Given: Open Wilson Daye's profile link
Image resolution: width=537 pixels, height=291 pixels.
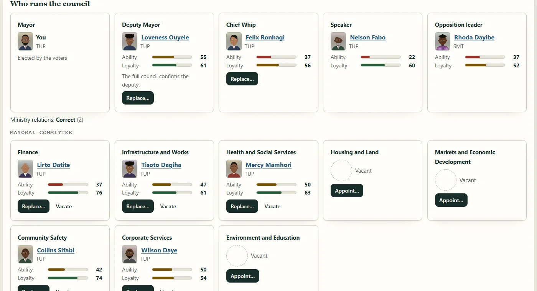Looking at the screenshot, I should tap(159, 250).
